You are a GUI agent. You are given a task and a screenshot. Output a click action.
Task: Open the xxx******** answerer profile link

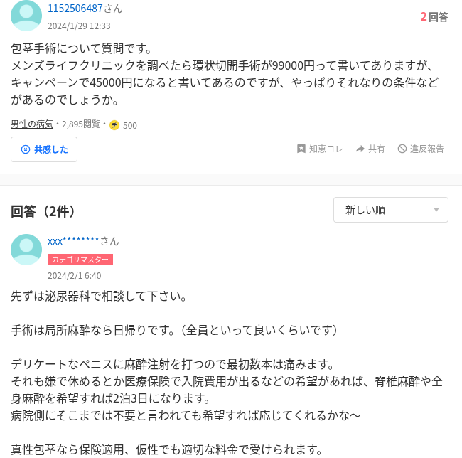pyautogui.click(x=73, y=241)
